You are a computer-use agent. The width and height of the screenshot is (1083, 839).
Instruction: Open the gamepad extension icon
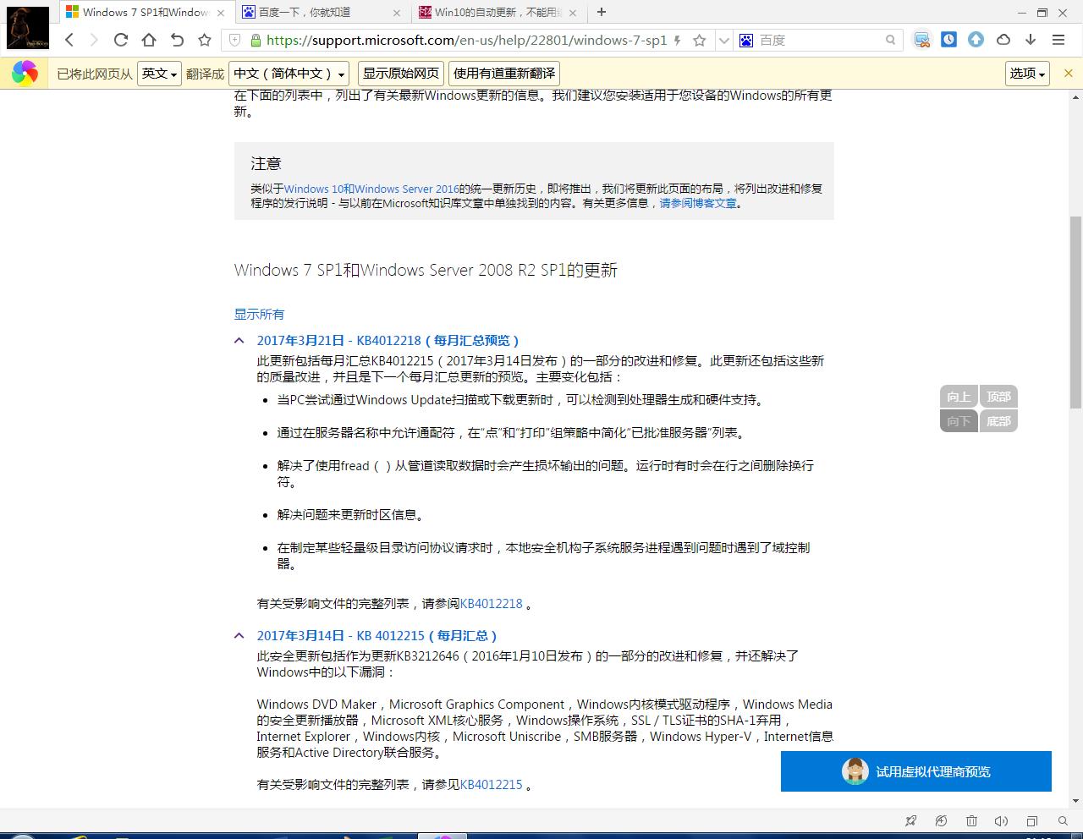pyautogui.click(x=922, y=40)
